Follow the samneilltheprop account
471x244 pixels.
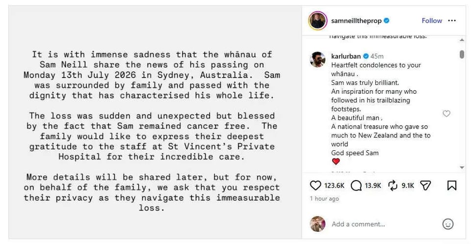(x=432, y=21)
